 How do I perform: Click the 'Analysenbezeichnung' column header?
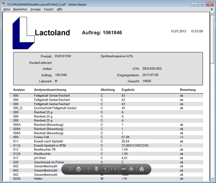pos(50,90)
